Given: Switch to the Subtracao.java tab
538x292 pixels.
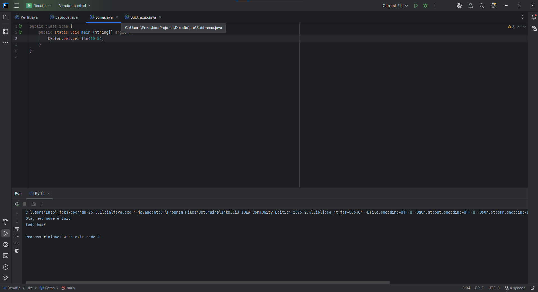Looking at the screenshot, I should 143,17.
